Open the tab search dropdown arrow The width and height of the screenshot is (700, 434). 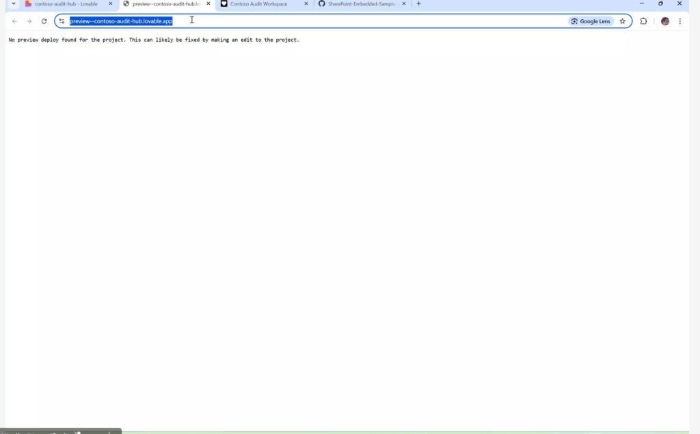tap(14, 3)
